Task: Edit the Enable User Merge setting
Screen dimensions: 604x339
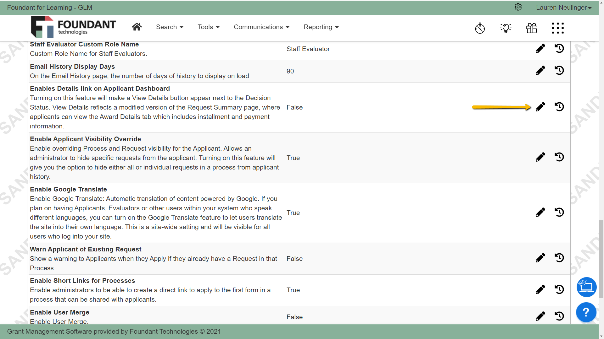Action: pos(540,316)
